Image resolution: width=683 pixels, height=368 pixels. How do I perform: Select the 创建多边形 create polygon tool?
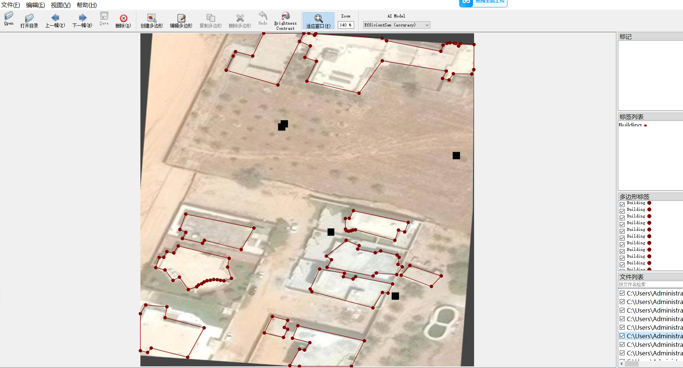coord(152,21)
